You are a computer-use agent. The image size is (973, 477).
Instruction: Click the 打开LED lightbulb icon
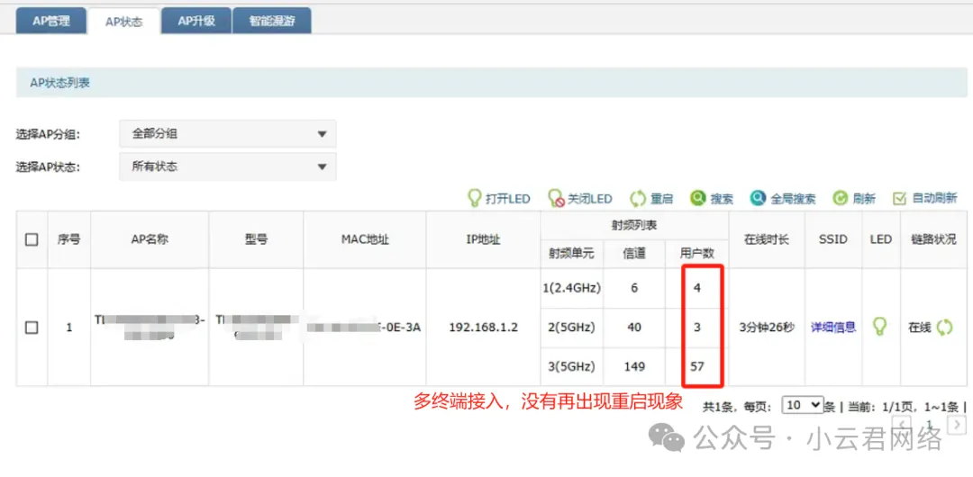474,198
